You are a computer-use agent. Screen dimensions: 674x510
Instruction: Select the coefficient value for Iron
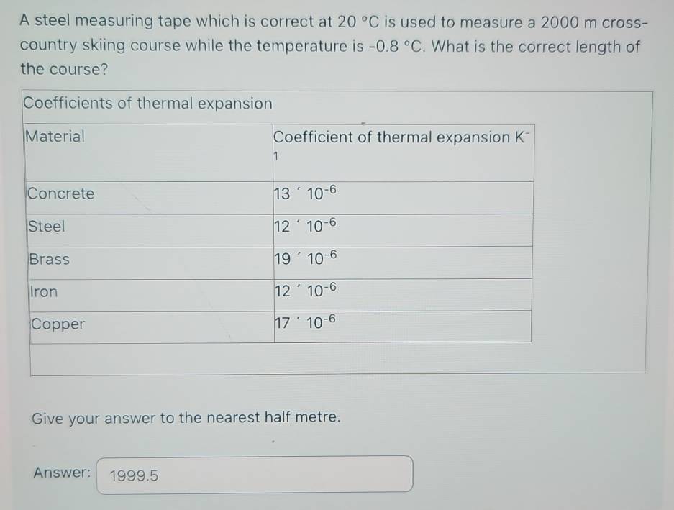coord(305,291)
